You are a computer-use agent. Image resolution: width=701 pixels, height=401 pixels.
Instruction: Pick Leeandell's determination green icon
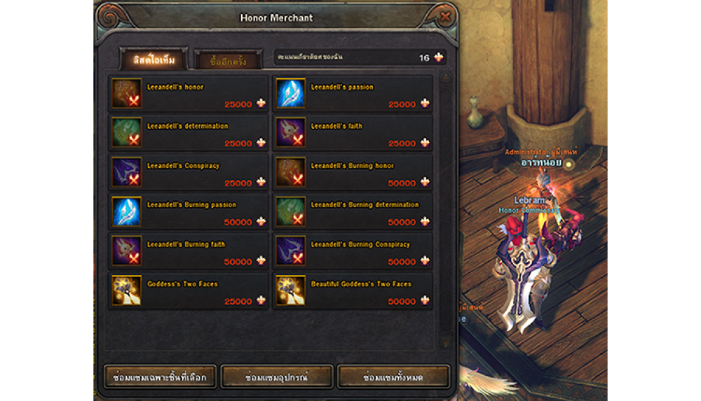(x=126, y=132)
